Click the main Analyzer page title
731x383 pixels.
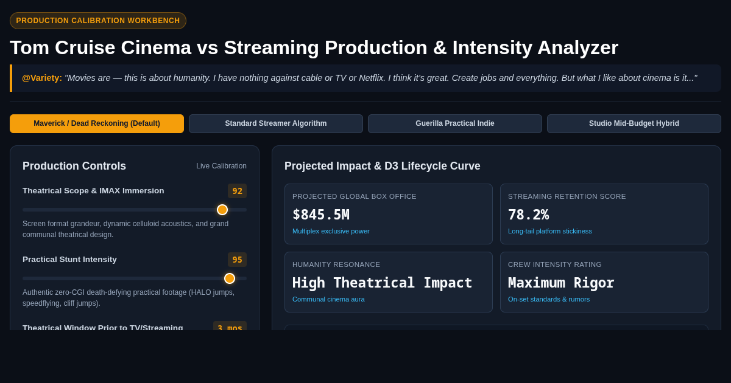pos(314,47)
